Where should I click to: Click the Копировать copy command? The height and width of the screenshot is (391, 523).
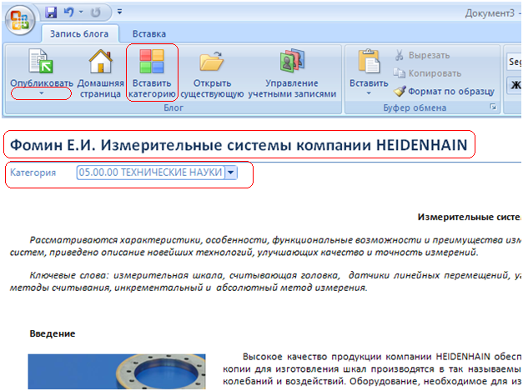click(427, 73)
